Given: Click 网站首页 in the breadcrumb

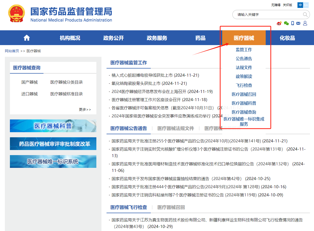Looking at the screenshot, I should 12,51.
